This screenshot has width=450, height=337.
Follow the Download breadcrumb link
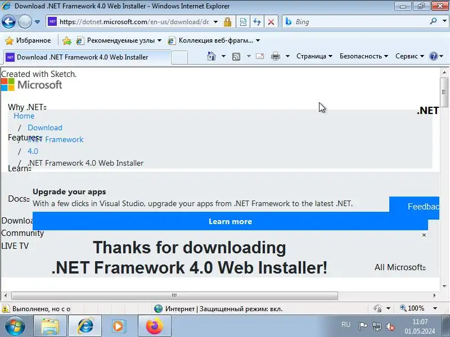coord(45,127)
